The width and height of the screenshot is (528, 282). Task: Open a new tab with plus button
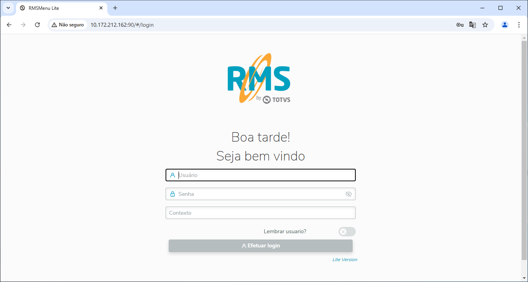115,8
